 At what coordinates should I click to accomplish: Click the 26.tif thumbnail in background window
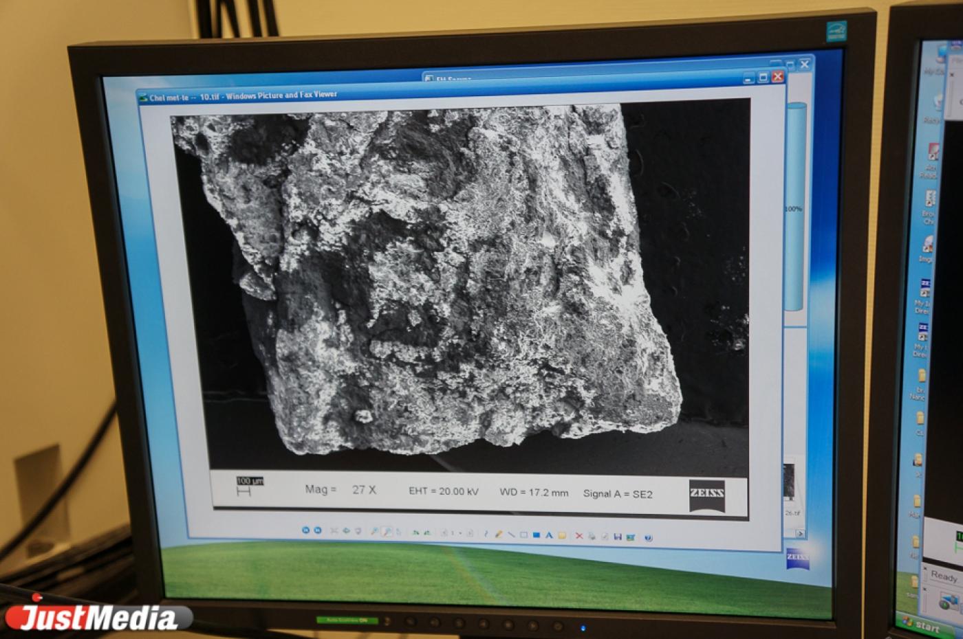(x=790, y=482)
